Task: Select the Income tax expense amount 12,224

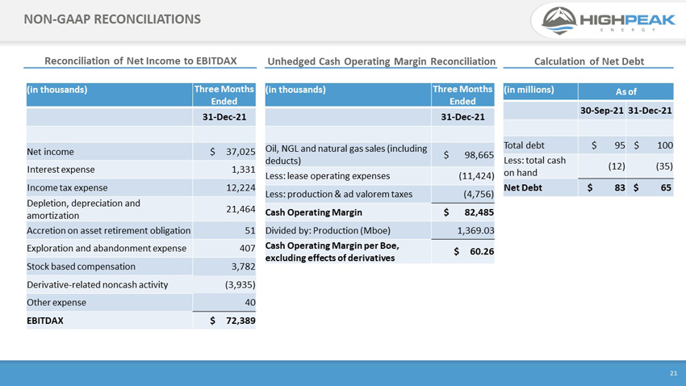Action: click(x=241, y=187)
